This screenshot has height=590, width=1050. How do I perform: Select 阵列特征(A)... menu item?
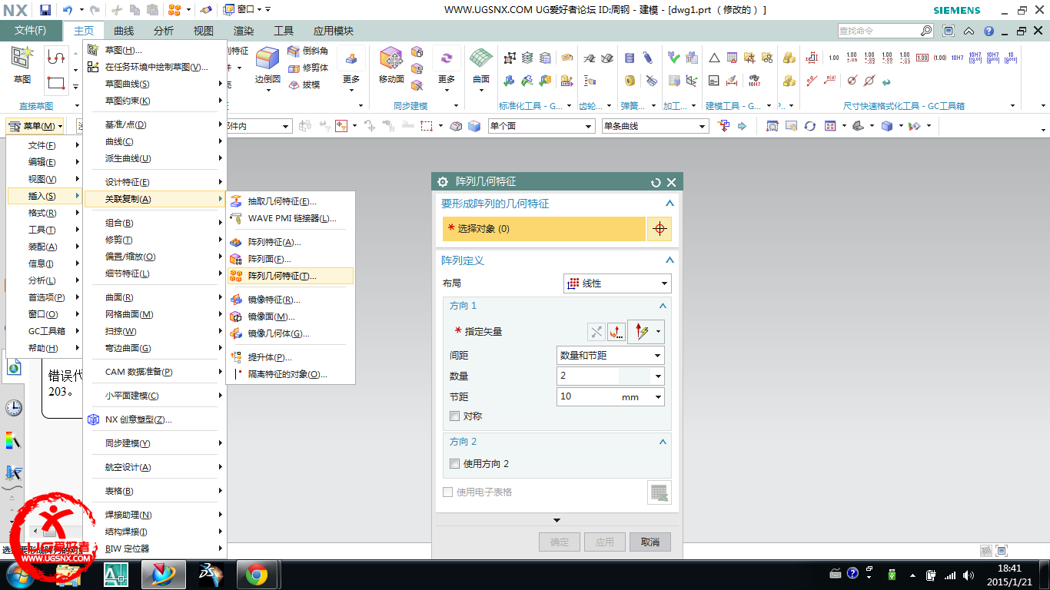291,242
